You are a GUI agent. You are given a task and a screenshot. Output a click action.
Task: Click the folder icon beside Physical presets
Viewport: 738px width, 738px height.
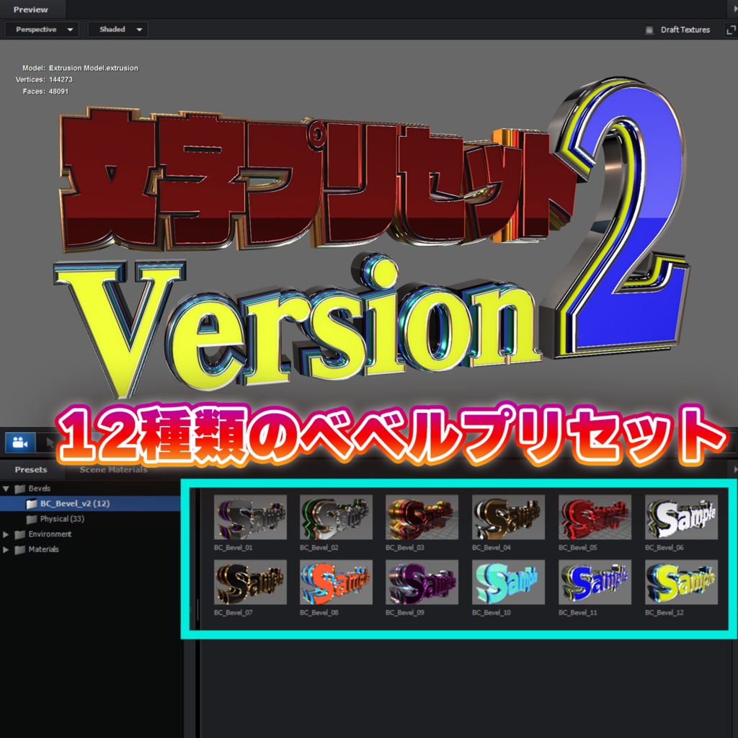point(33,518)
